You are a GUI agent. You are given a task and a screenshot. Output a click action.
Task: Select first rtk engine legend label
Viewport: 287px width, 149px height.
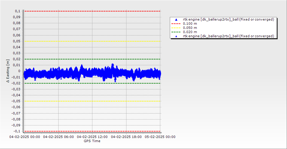point(228,19)
